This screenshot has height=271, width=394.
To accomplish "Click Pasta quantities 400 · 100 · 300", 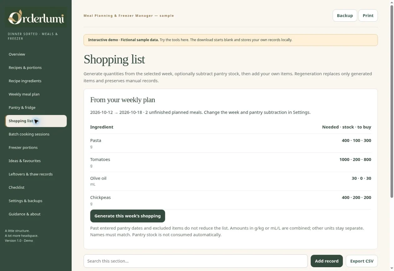I will tap(356, 141).
